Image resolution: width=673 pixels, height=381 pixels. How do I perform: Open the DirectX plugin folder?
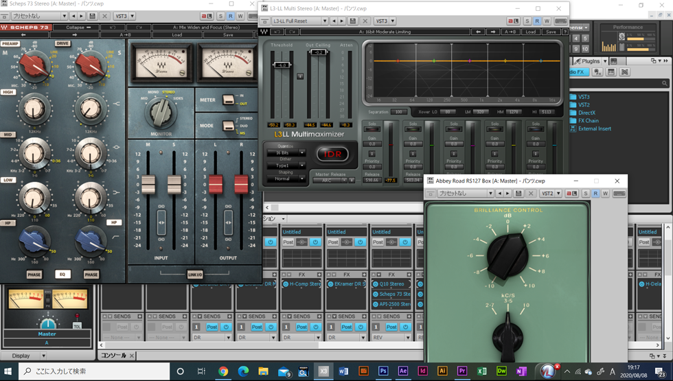pos(586,113)
